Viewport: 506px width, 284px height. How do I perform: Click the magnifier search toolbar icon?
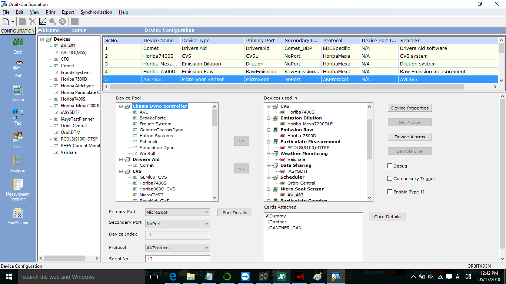53,21
